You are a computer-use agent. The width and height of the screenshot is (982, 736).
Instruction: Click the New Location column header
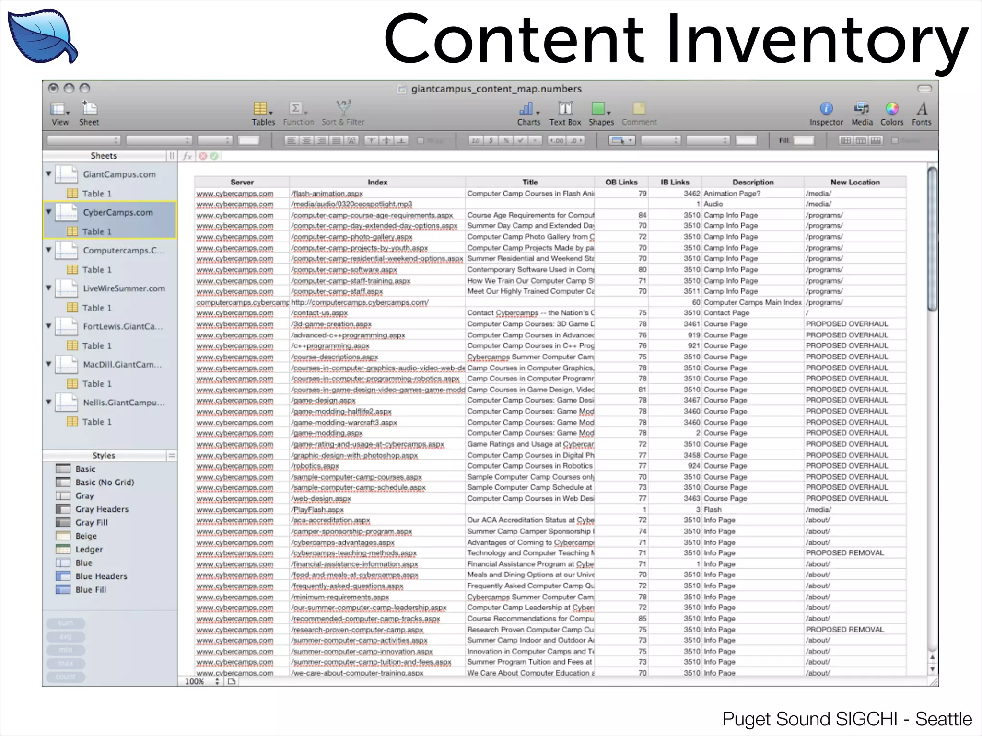click(x=855, y=182)
